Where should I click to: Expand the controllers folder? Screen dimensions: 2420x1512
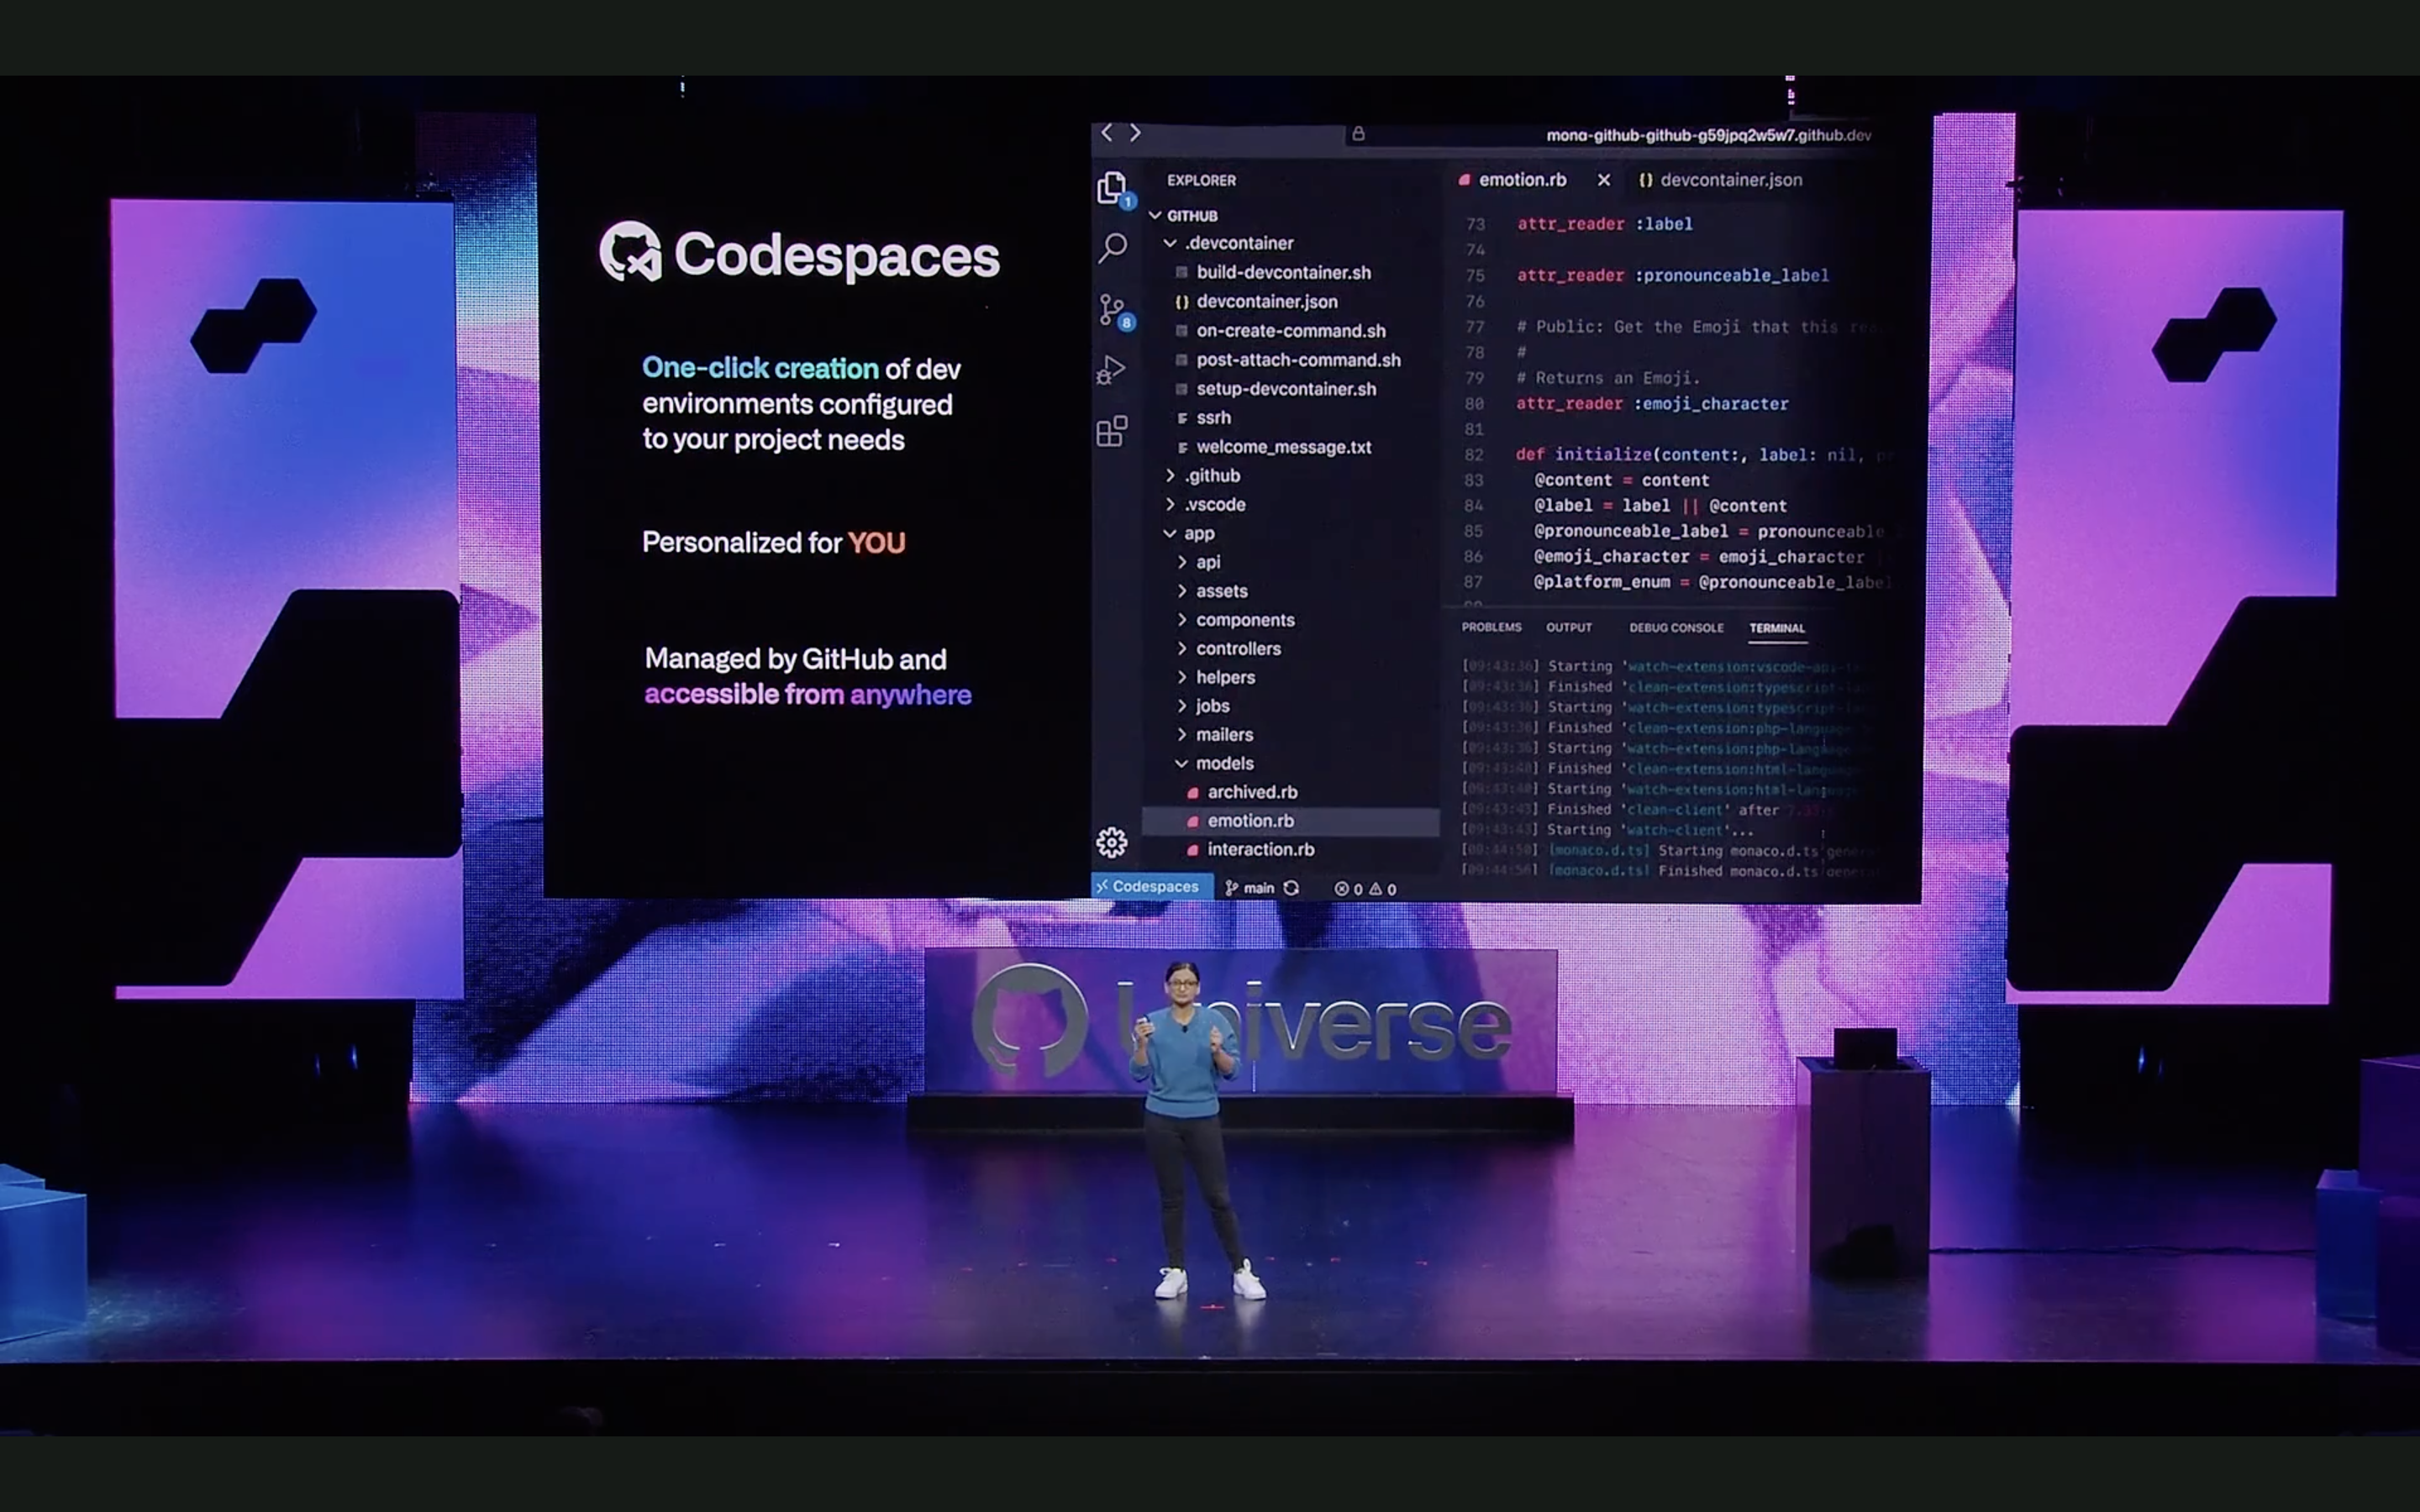point(1228,649)
